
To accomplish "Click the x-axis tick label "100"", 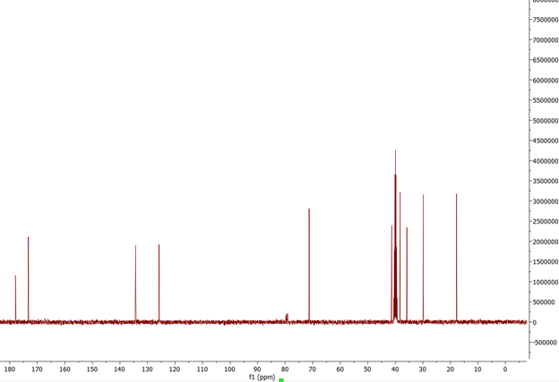I will [229, 369].
